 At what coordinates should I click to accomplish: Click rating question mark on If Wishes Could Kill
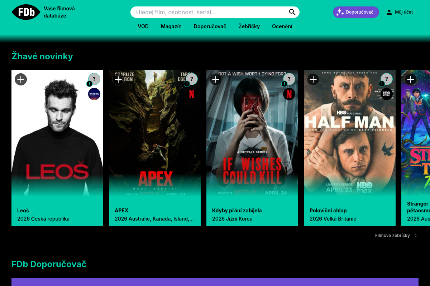click(289, 79)
